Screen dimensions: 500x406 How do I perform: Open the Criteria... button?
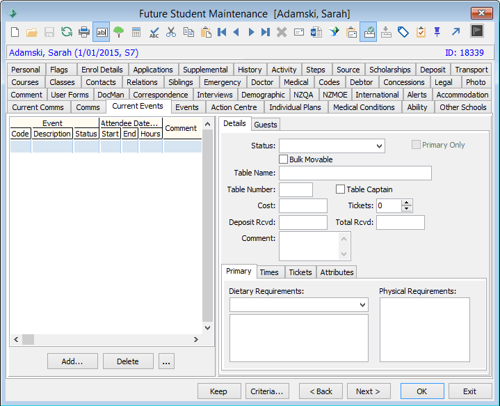pos(267,391)
